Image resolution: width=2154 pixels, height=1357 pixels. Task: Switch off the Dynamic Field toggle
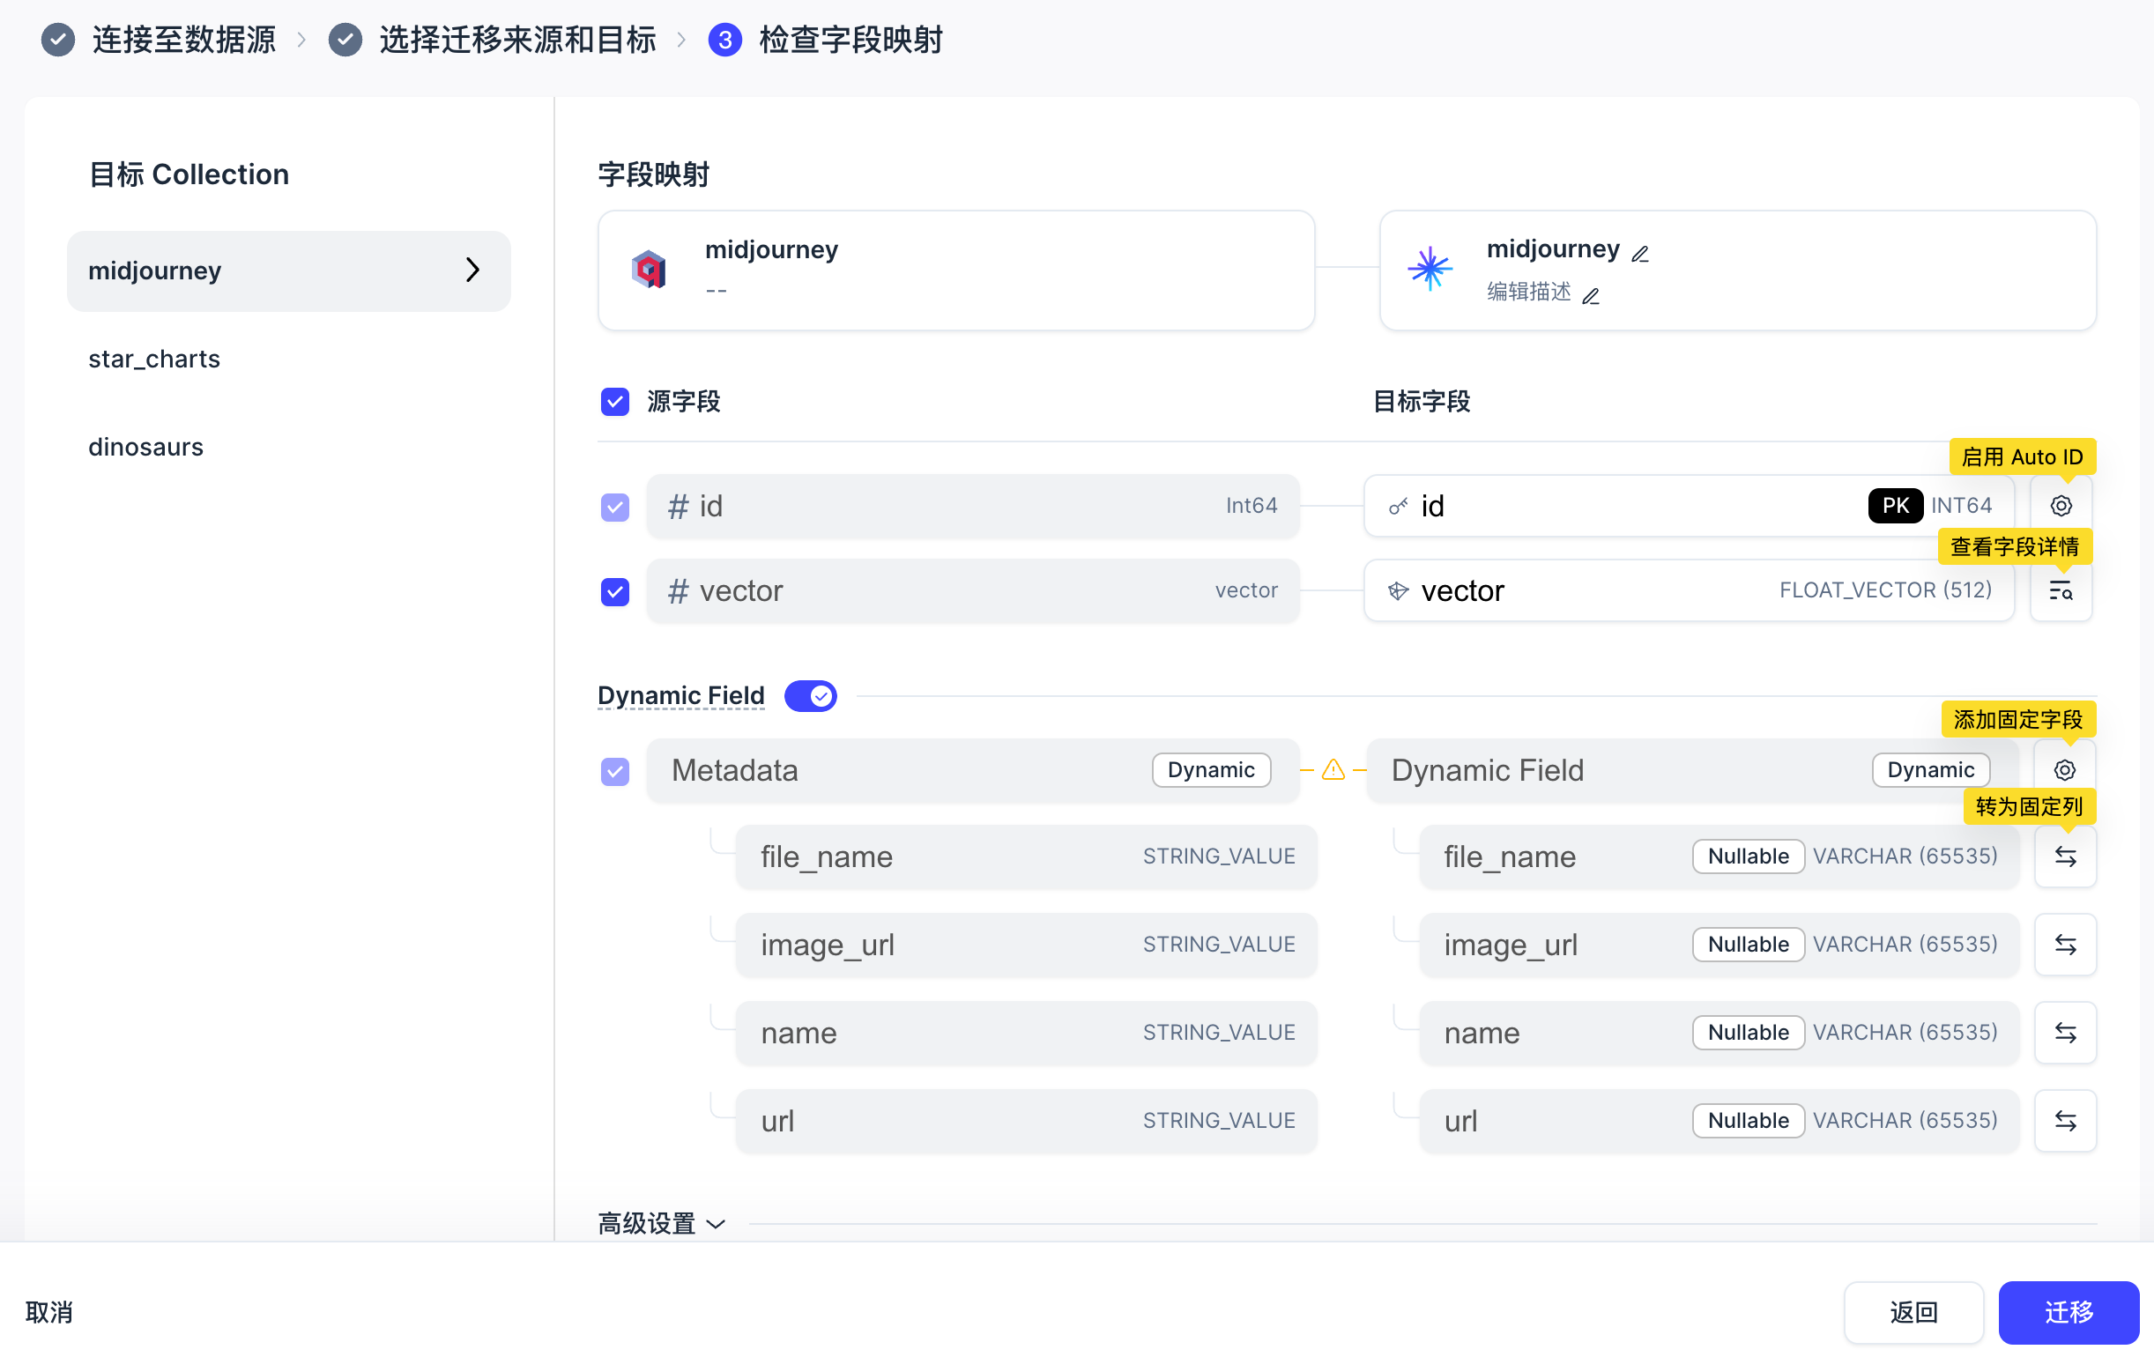pos(811,696)
